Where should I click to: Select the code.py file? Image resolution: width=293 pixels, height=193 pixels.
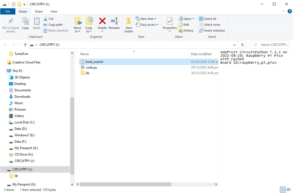pyautogui.click(x=149, y=67)
